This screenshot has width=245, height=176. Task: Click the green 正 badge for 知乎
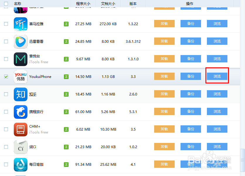66,94
